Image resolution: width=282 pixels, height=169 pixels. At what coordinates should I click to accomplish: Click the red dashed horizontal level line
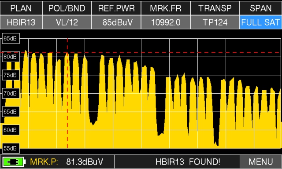point(141,52)
